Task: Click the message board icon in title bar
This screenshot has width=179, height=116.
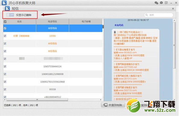Action: click(x=166, y=3)
